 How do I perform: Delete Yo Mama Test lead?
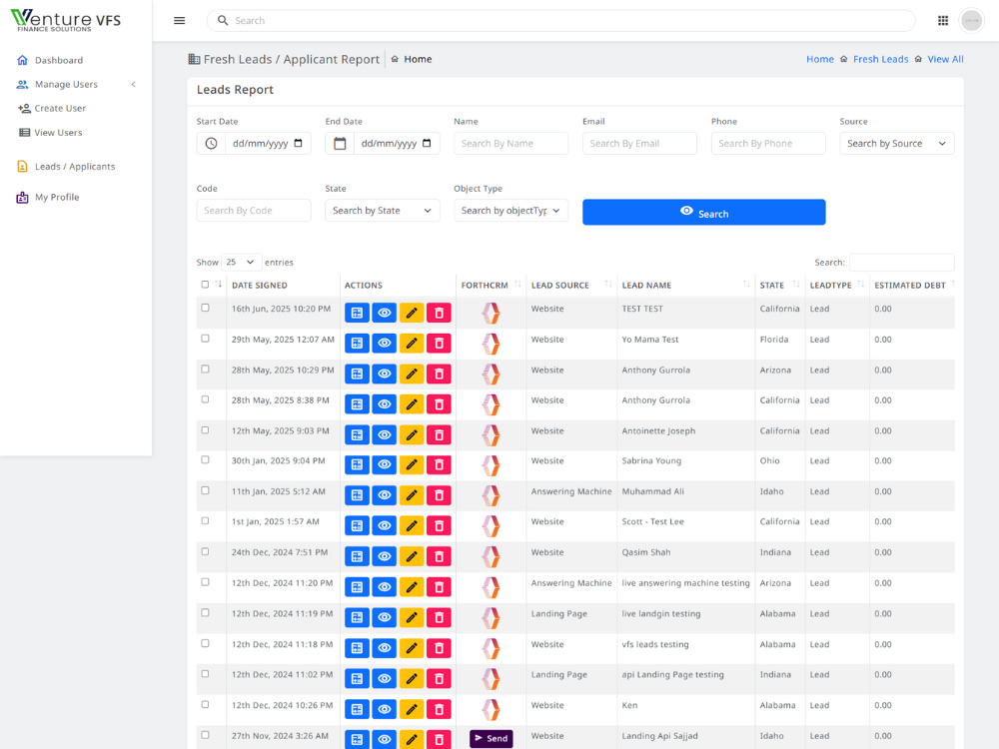(439, 344)
